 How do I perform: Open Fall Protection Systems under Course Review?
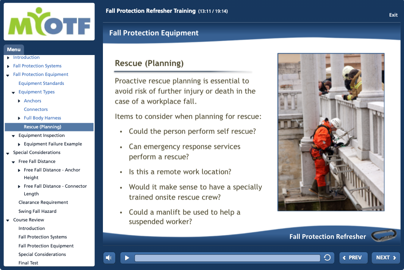[43, 237]
